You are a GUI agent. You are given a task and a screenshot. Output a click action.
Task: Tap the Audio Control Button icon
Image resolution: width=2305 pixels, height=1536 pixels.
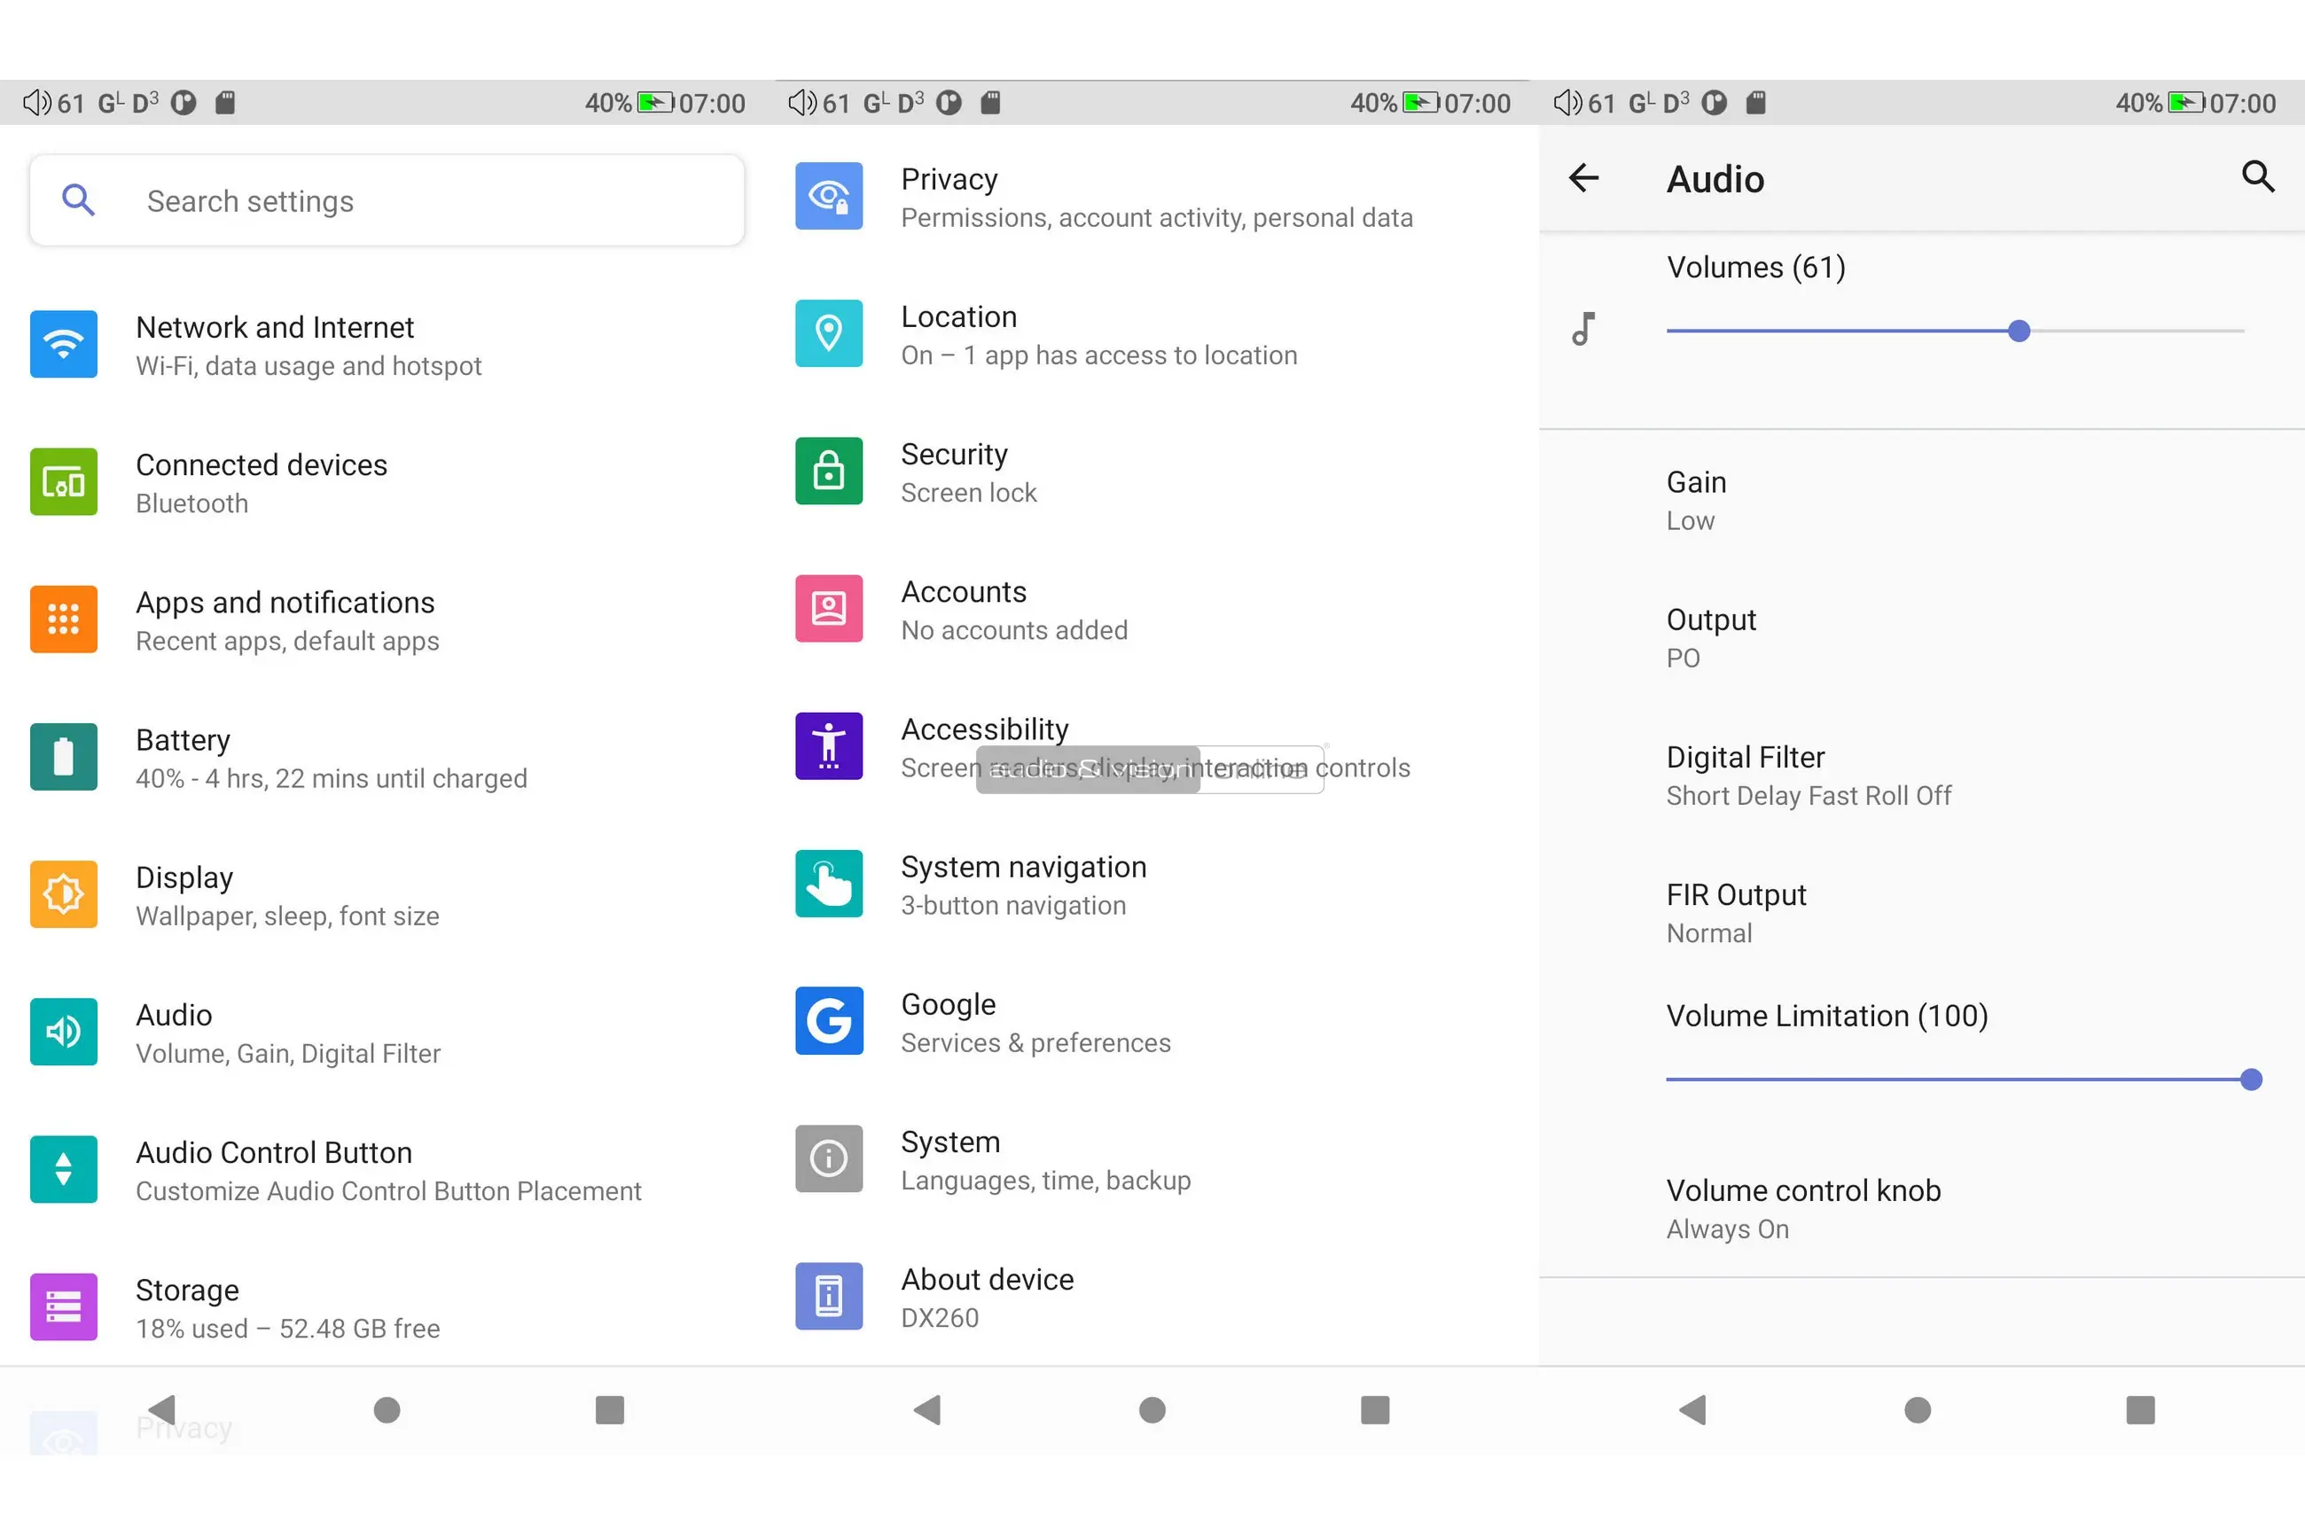click(64, 1169)
